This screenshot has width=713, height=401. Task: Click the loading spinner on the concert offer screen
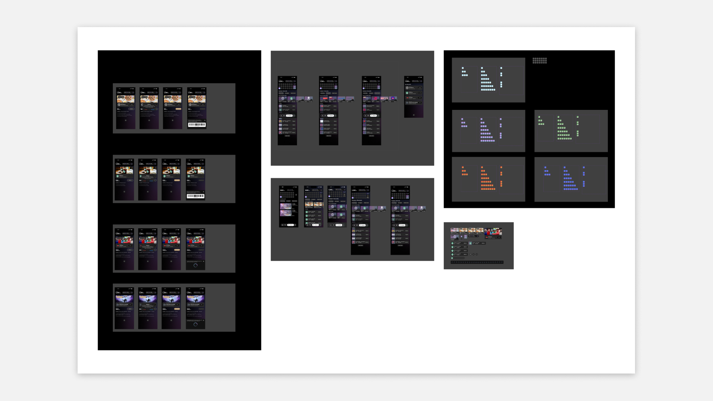click(195, 324)
